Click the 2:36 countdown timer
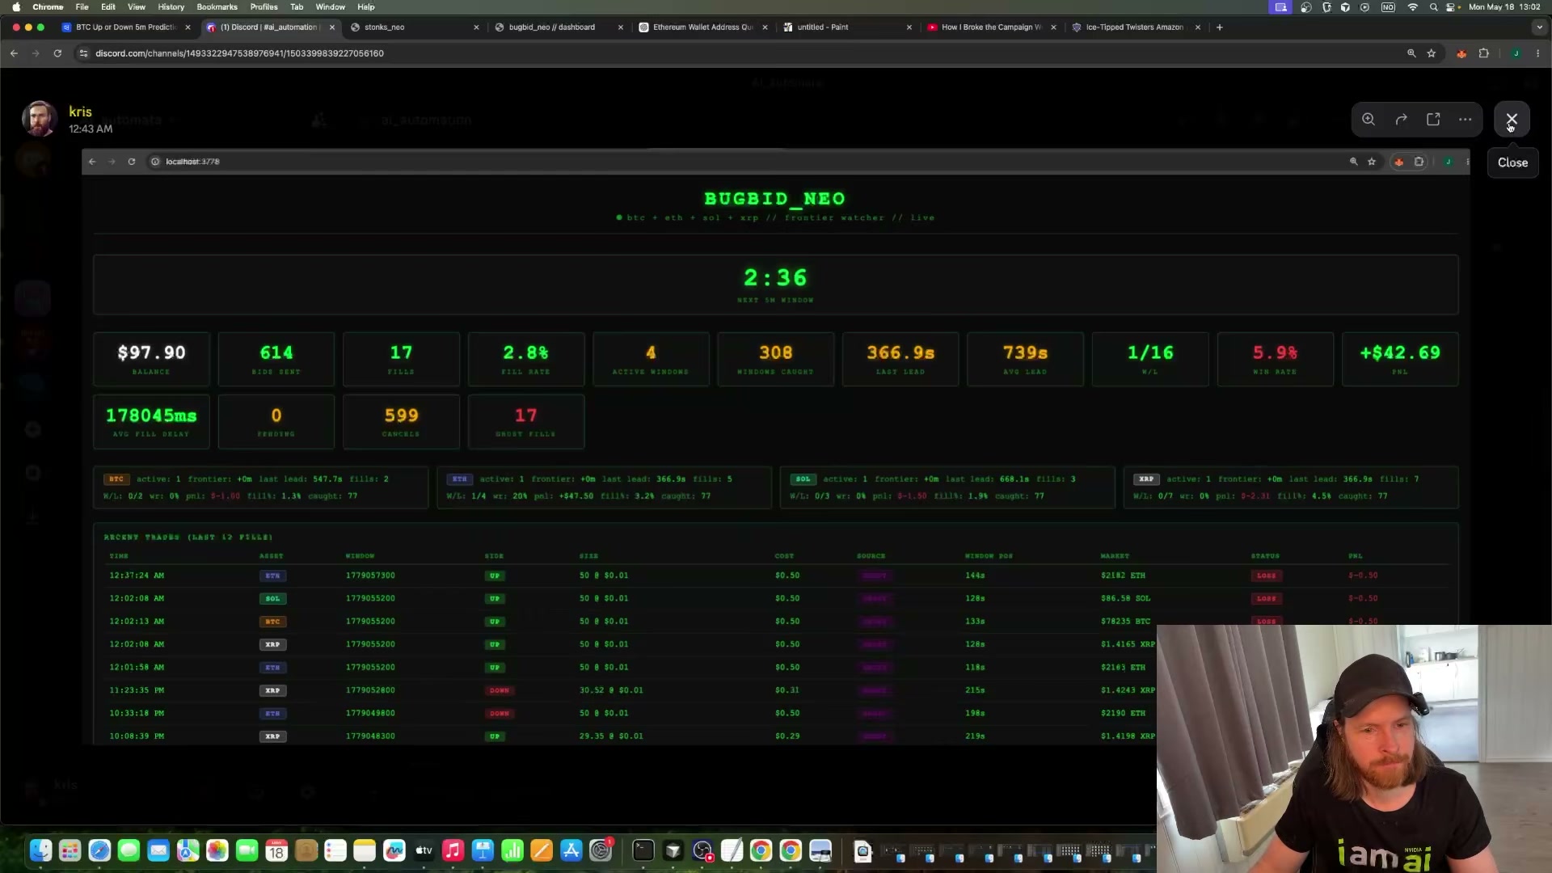 [775, 277]
